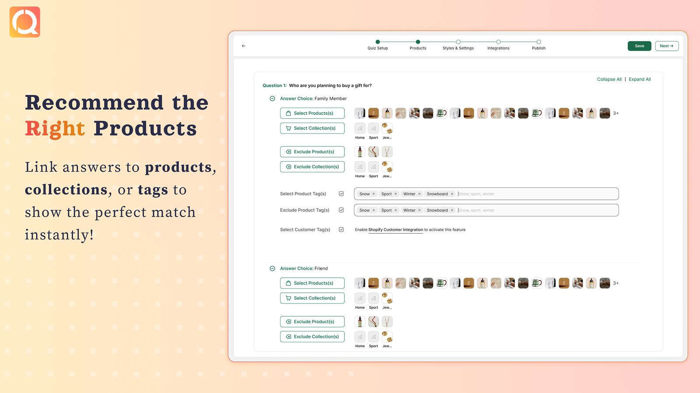Click Home collection thumbnail under Family Member Select Collection

(x=360, y=128)
